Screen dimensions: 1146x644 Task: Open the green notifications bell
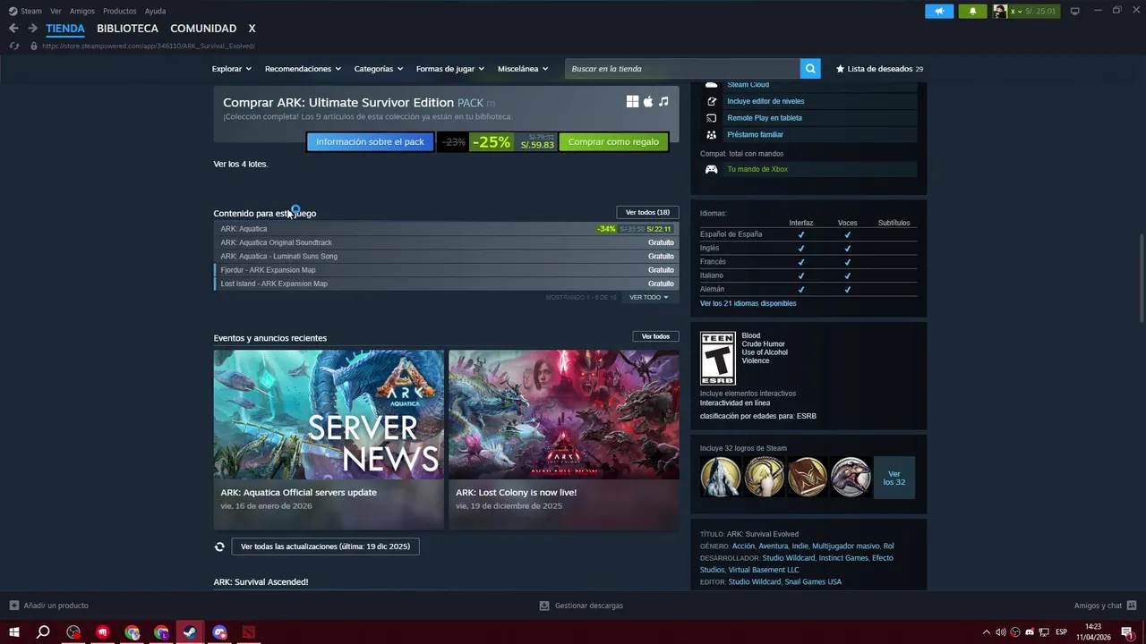pos(972,11)
